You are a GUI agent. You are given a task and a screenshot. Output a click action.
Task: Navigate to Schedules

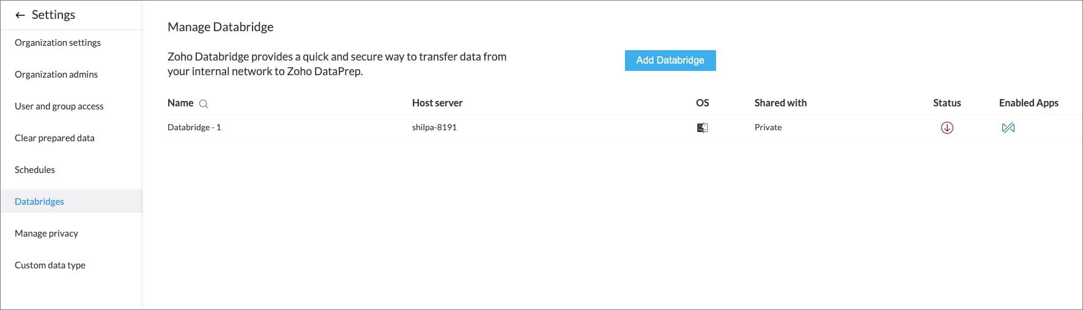35,170
